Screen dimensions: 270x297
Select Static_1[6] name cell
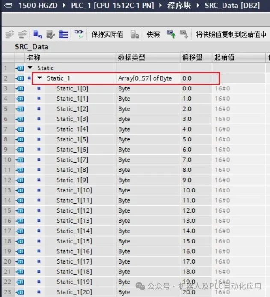[80, 150]
